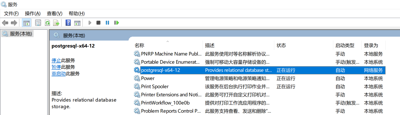Click the gear icon in 服务(本地) header
The image size is (400, 115).
(56, 35)
